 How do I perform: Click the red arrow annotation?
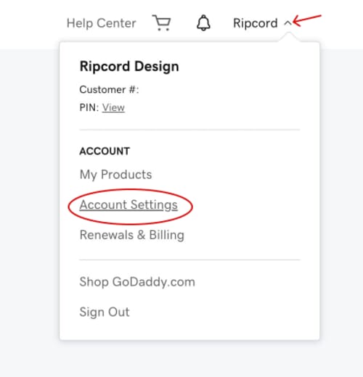[307, 20]
